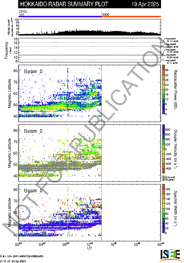184x263 pixels.
Task: Click the Backscatter Power color bar
Action: pos(163,90)
